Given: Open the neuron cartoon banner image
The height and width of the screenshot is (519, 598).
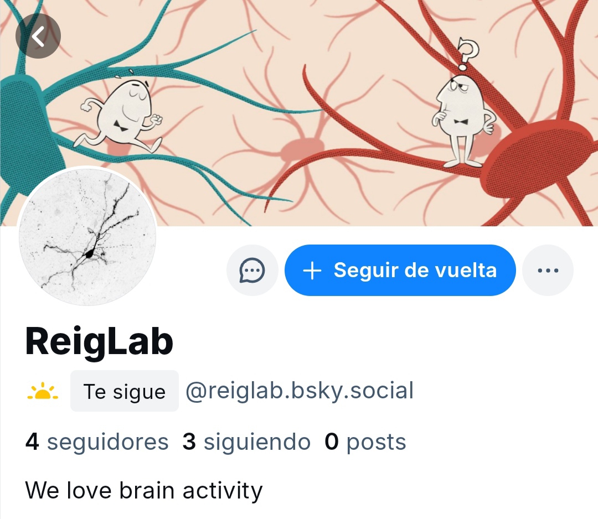Looking at the screenshot, I should [299, 113].
